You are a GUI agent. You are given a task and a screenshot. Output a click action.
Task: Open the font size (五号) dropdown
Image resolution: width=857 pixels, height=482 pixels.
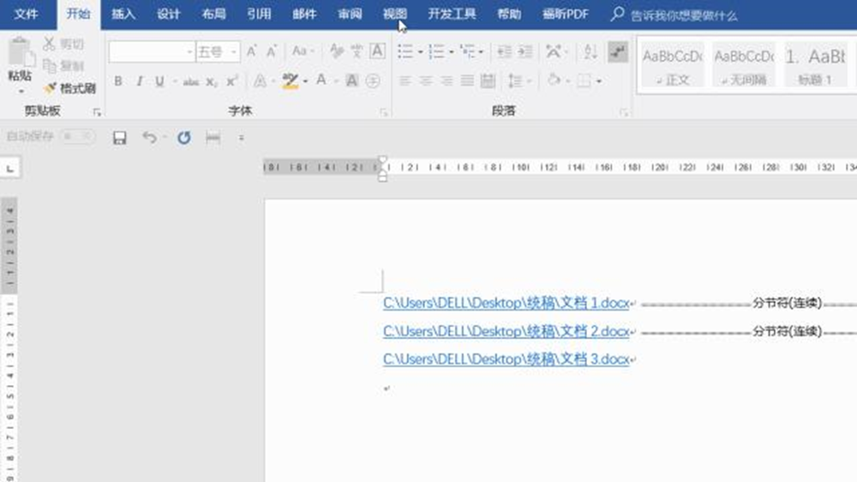click(234, 52)
